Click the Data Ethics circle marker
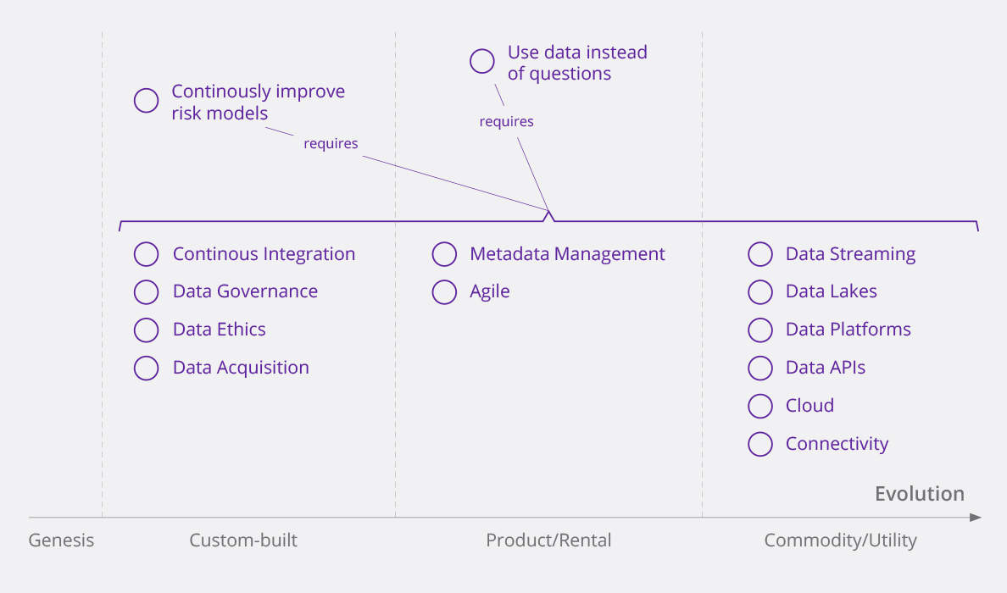Image resolution: width=1007 pixels, height=593 pixels. [x=147, y=330]
